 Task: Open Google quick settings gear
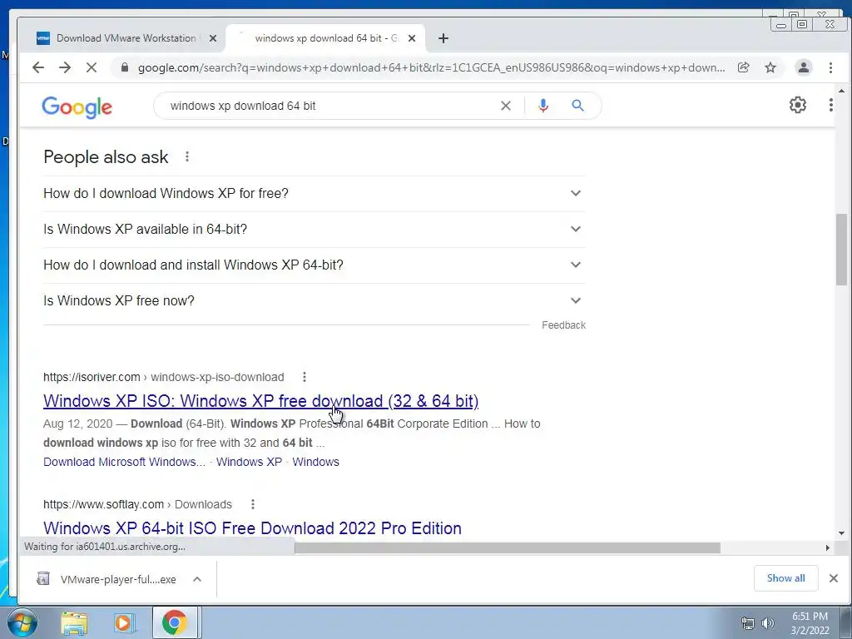797,105
